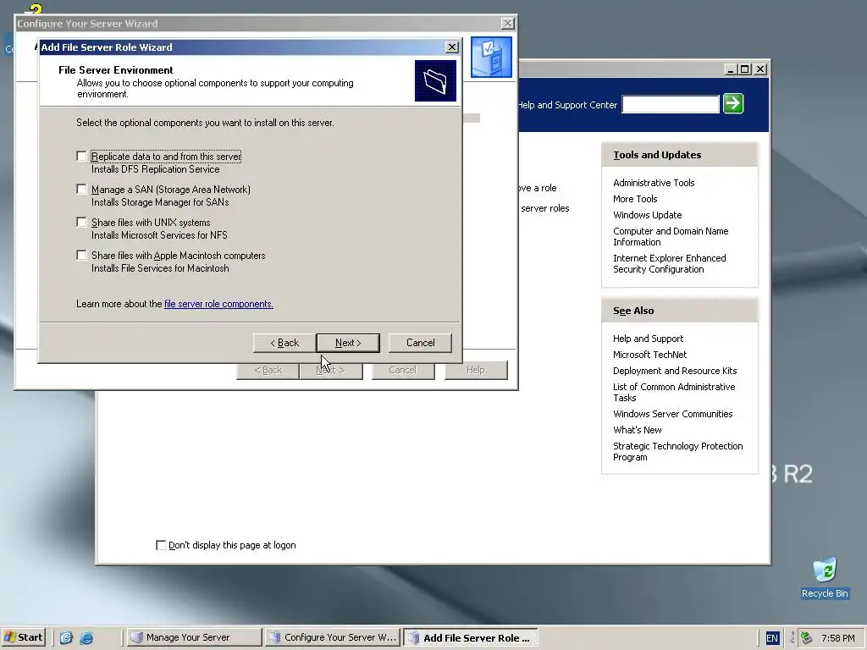
Task: Click the Show Desktop quick launch icon
Action: tap(66, 638)
